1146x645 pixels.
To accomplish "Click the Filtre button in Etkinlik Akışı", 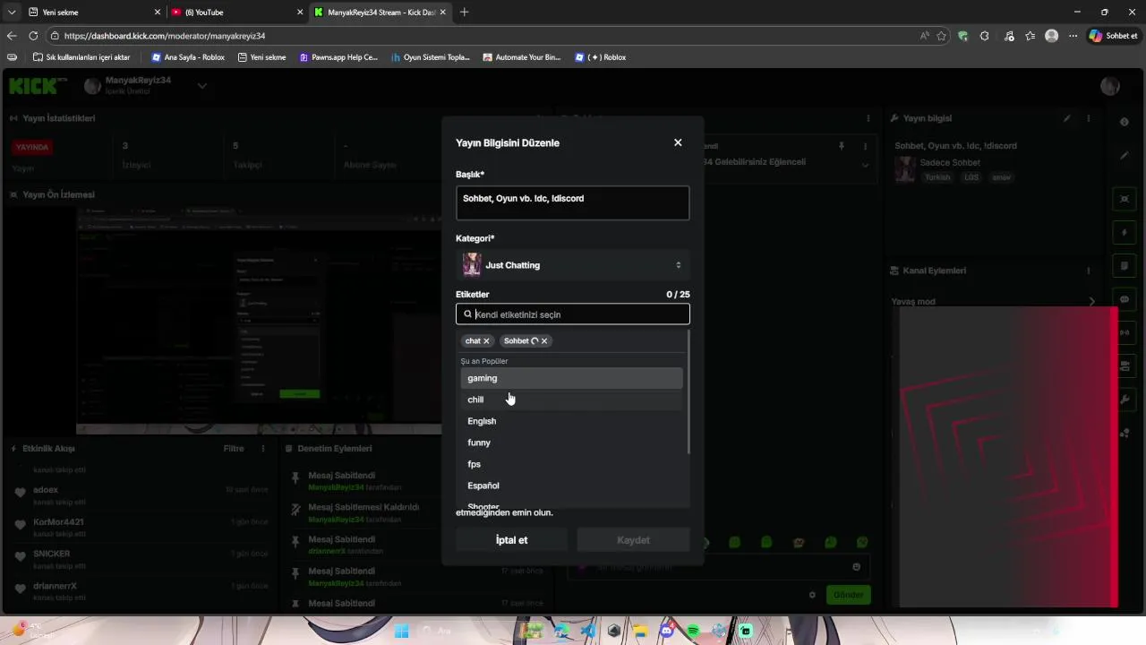I will [x=234, y=449].
